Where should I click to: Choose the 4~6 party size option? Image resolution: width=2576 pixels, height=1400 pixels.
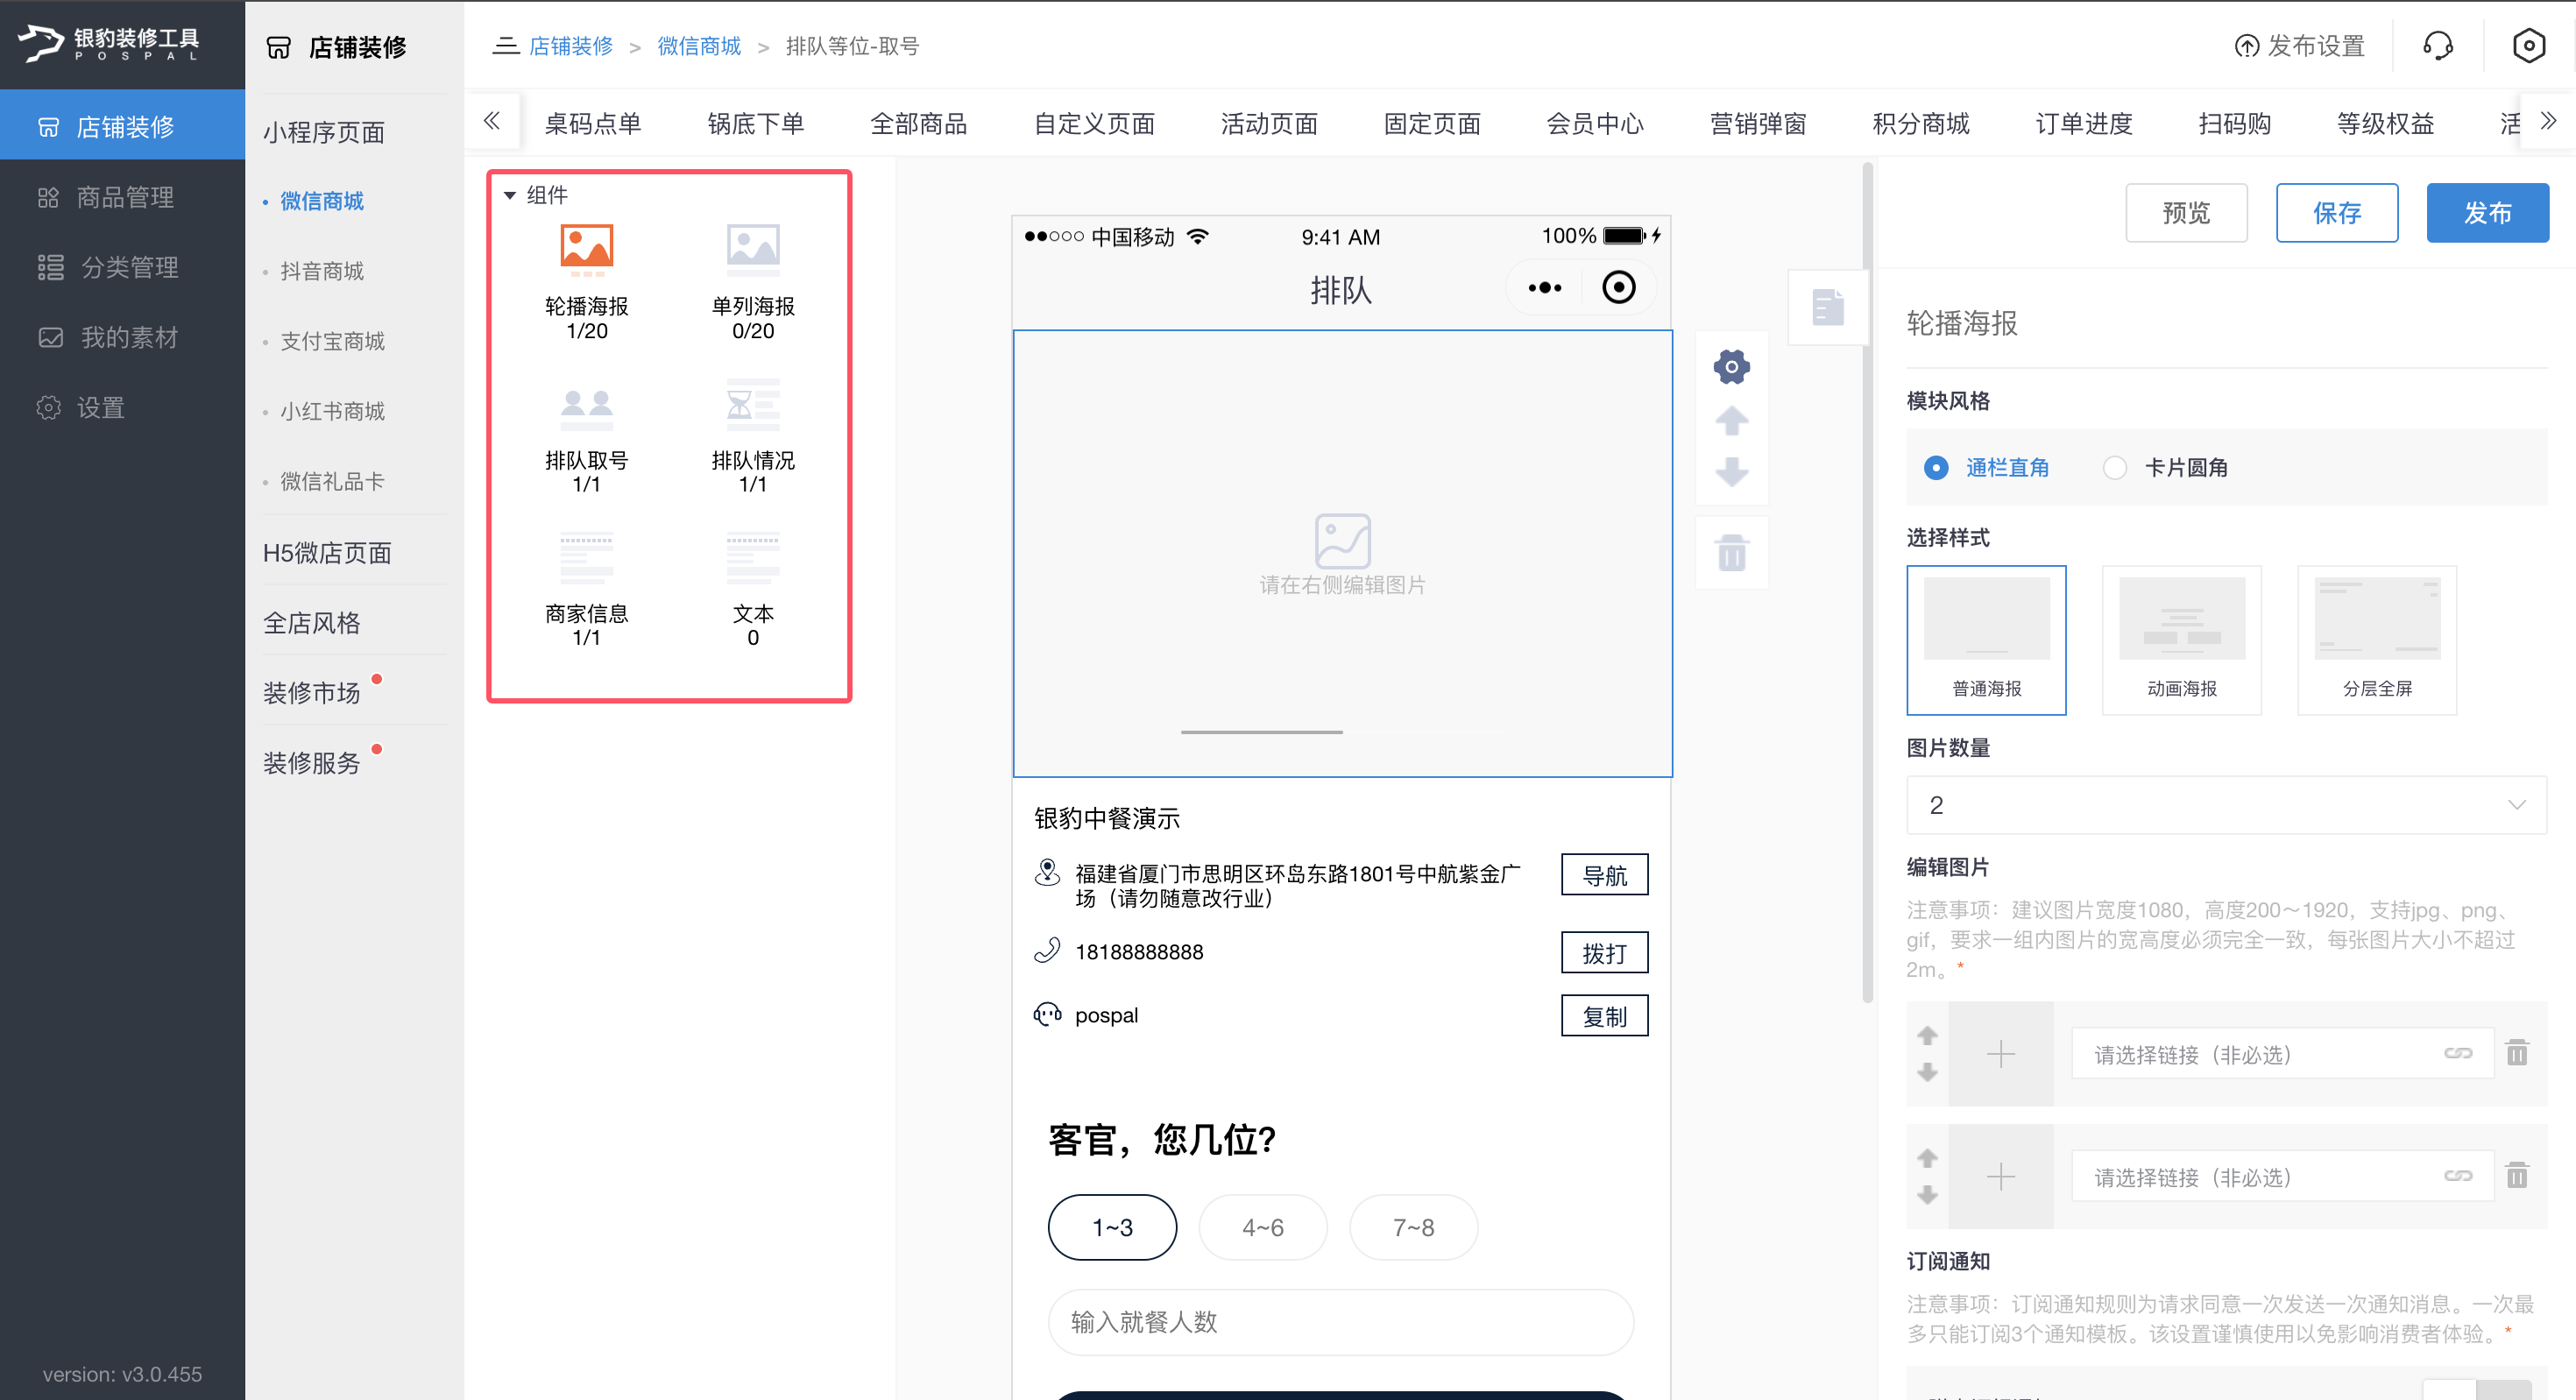[x=1263, y=1227]
